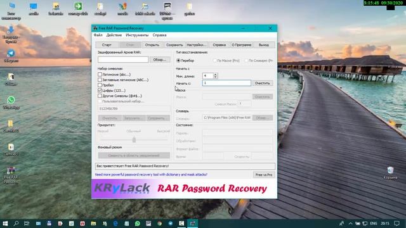
Task: Open the taskbar clock showing 20:15
Action: point(385,224)
